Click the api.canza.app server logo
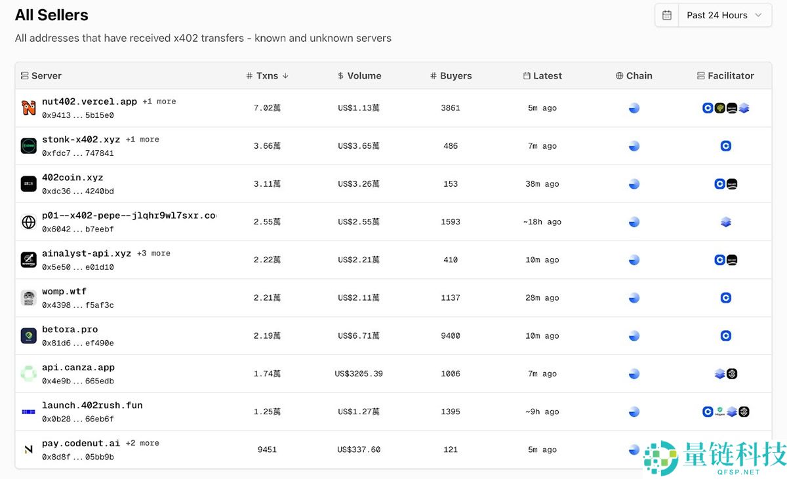Viewport: 787px width, 479px height. [x=28, y=374]
